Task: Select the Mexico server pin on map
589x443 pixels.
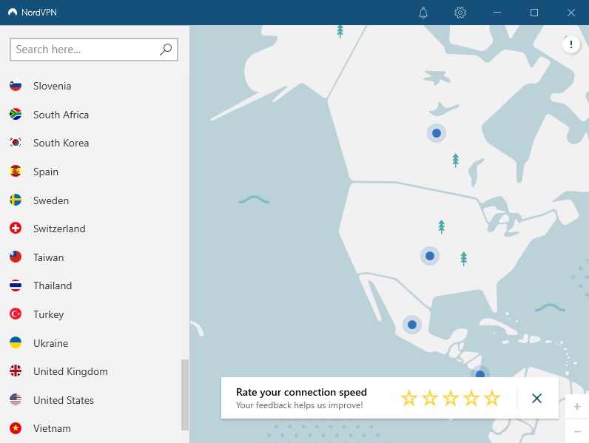Action: point(412,325)
